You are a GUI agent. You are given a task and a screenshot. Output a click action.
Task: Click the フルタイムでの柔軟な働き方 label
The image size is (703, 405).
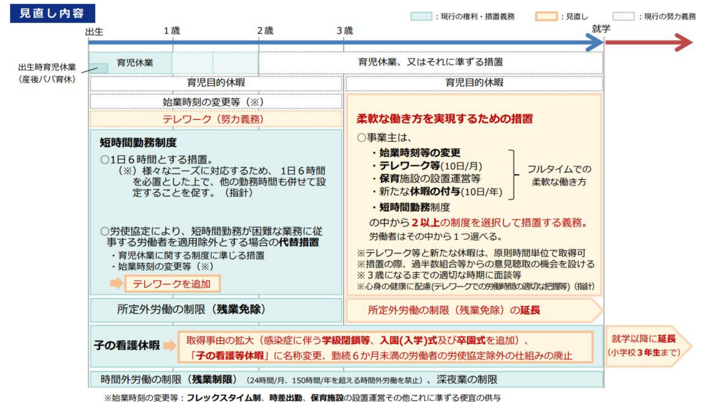[x=559, y=175]
